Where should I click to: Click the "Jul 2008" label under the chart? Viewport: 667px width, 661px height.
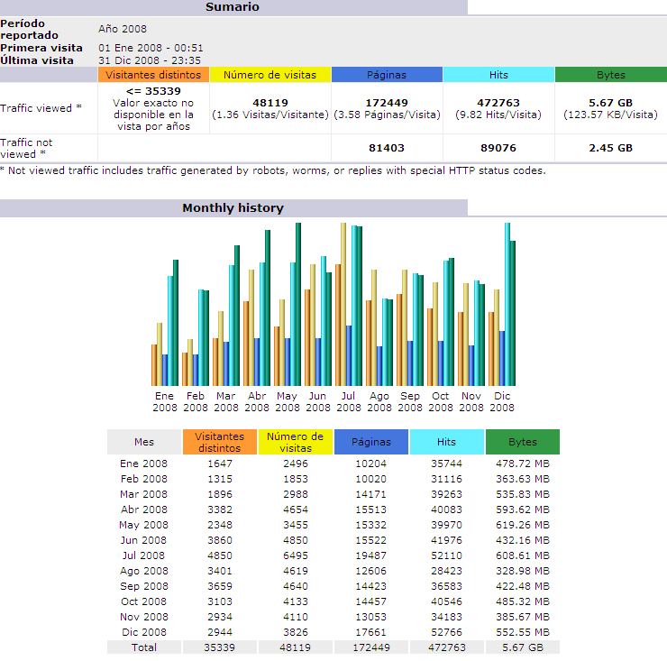click(349, 401)
